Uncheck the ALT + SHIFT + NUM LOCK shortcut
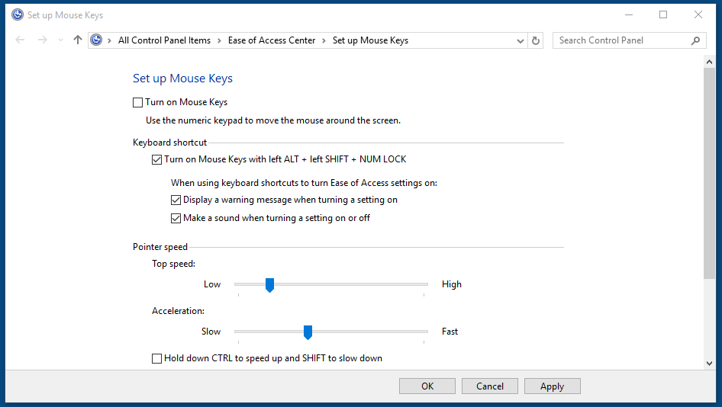Screen dimensions: 722x407 pos(156,159)
